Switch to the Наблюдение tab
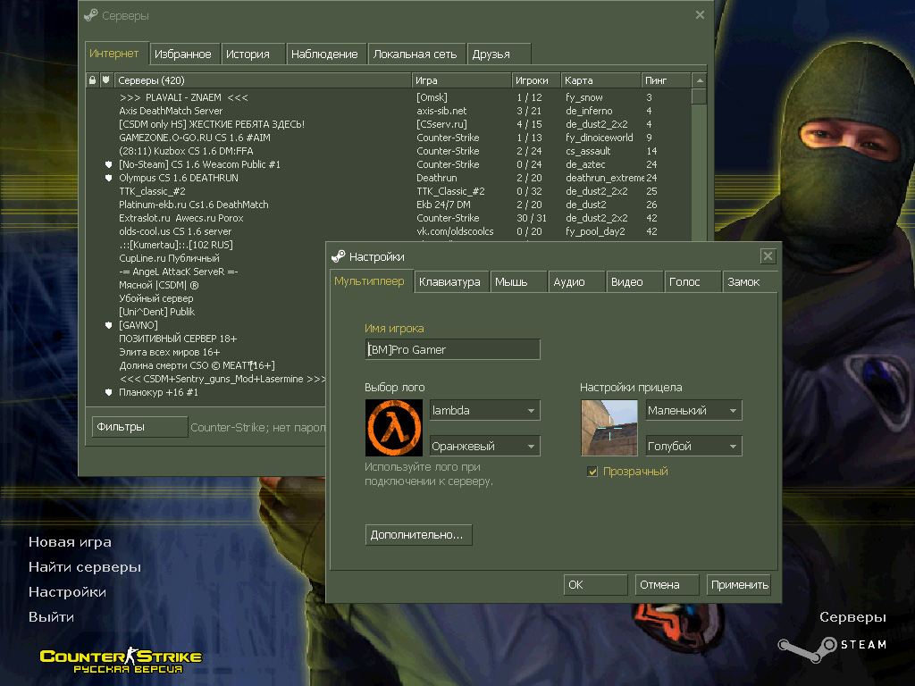The width and height of the screenshot is (915, 686). (x=325, y=54)
